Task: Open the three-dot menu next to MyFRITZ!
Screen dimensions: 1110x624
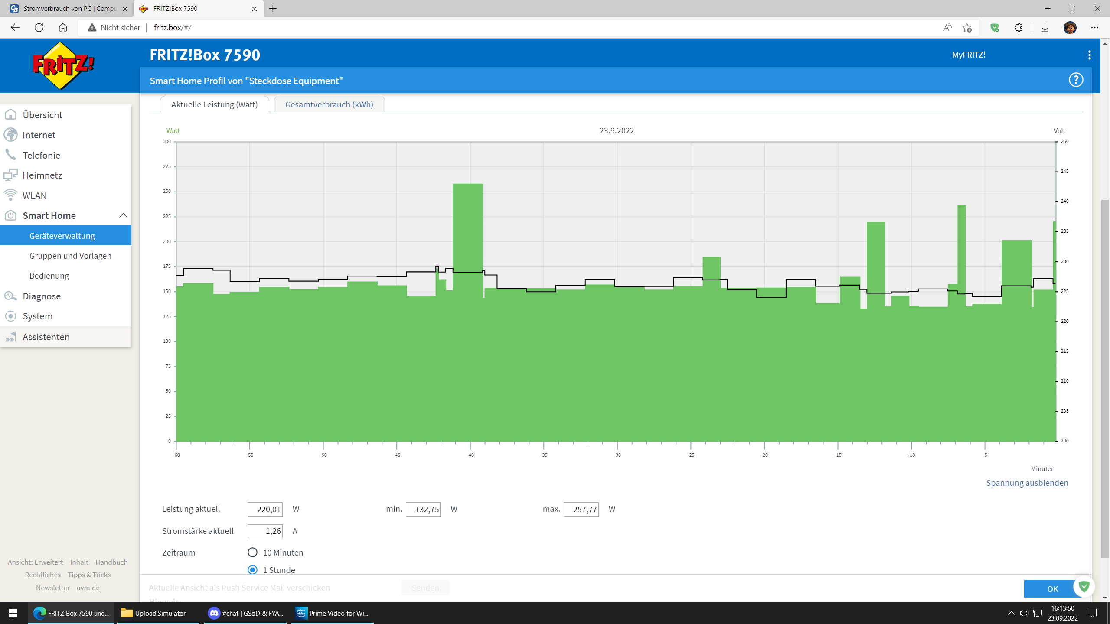Action: pos(1089,55)
